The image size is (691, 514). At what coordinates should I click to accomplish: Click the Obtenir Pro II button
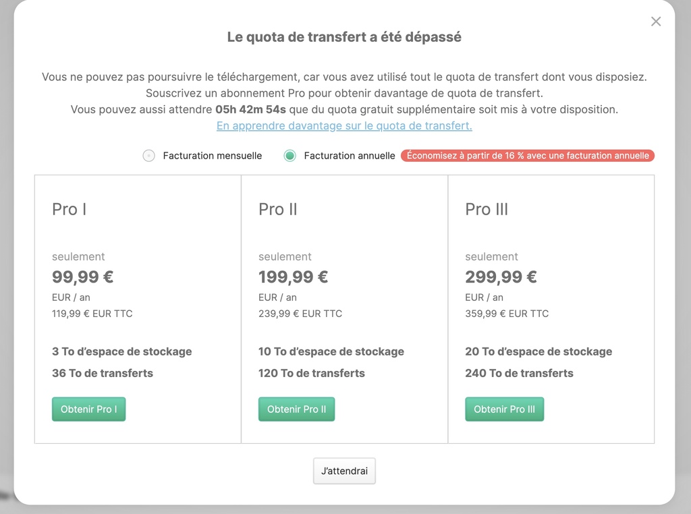296,409
